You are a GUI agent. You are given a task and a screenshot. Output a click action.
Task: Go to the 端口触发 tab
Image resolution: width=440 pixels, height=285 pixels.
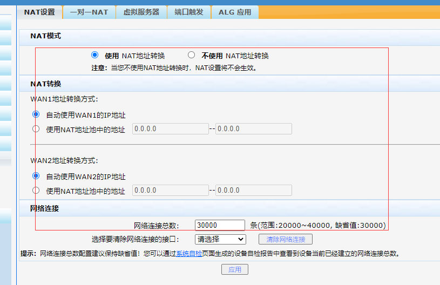click(189, 12)
